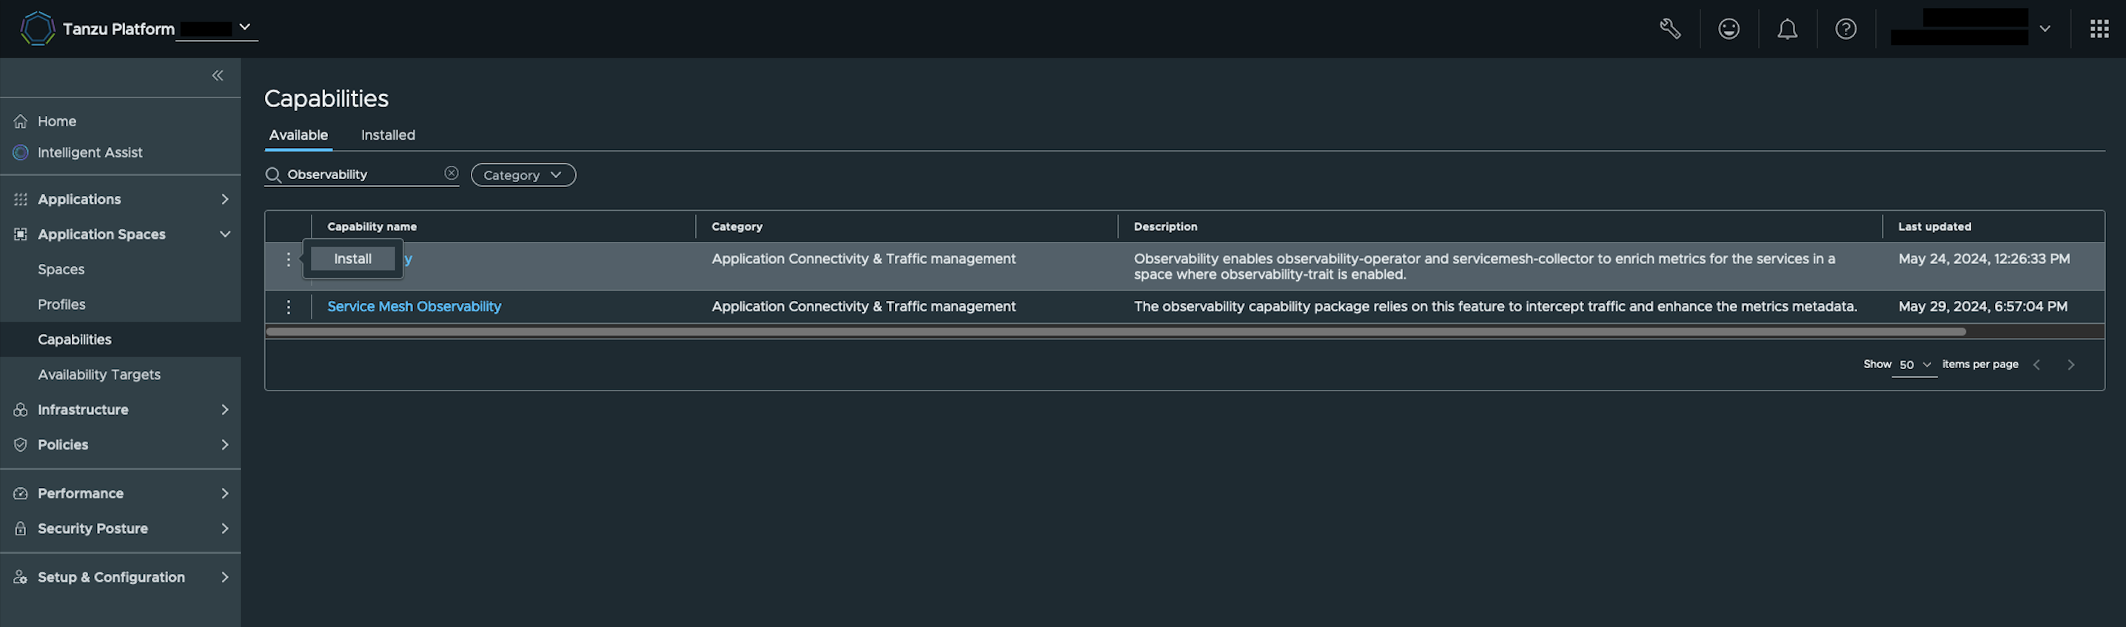Go to Home in the sidebar
The width and height of the screenshot is (2126, 627).
[x=57, y=121]
